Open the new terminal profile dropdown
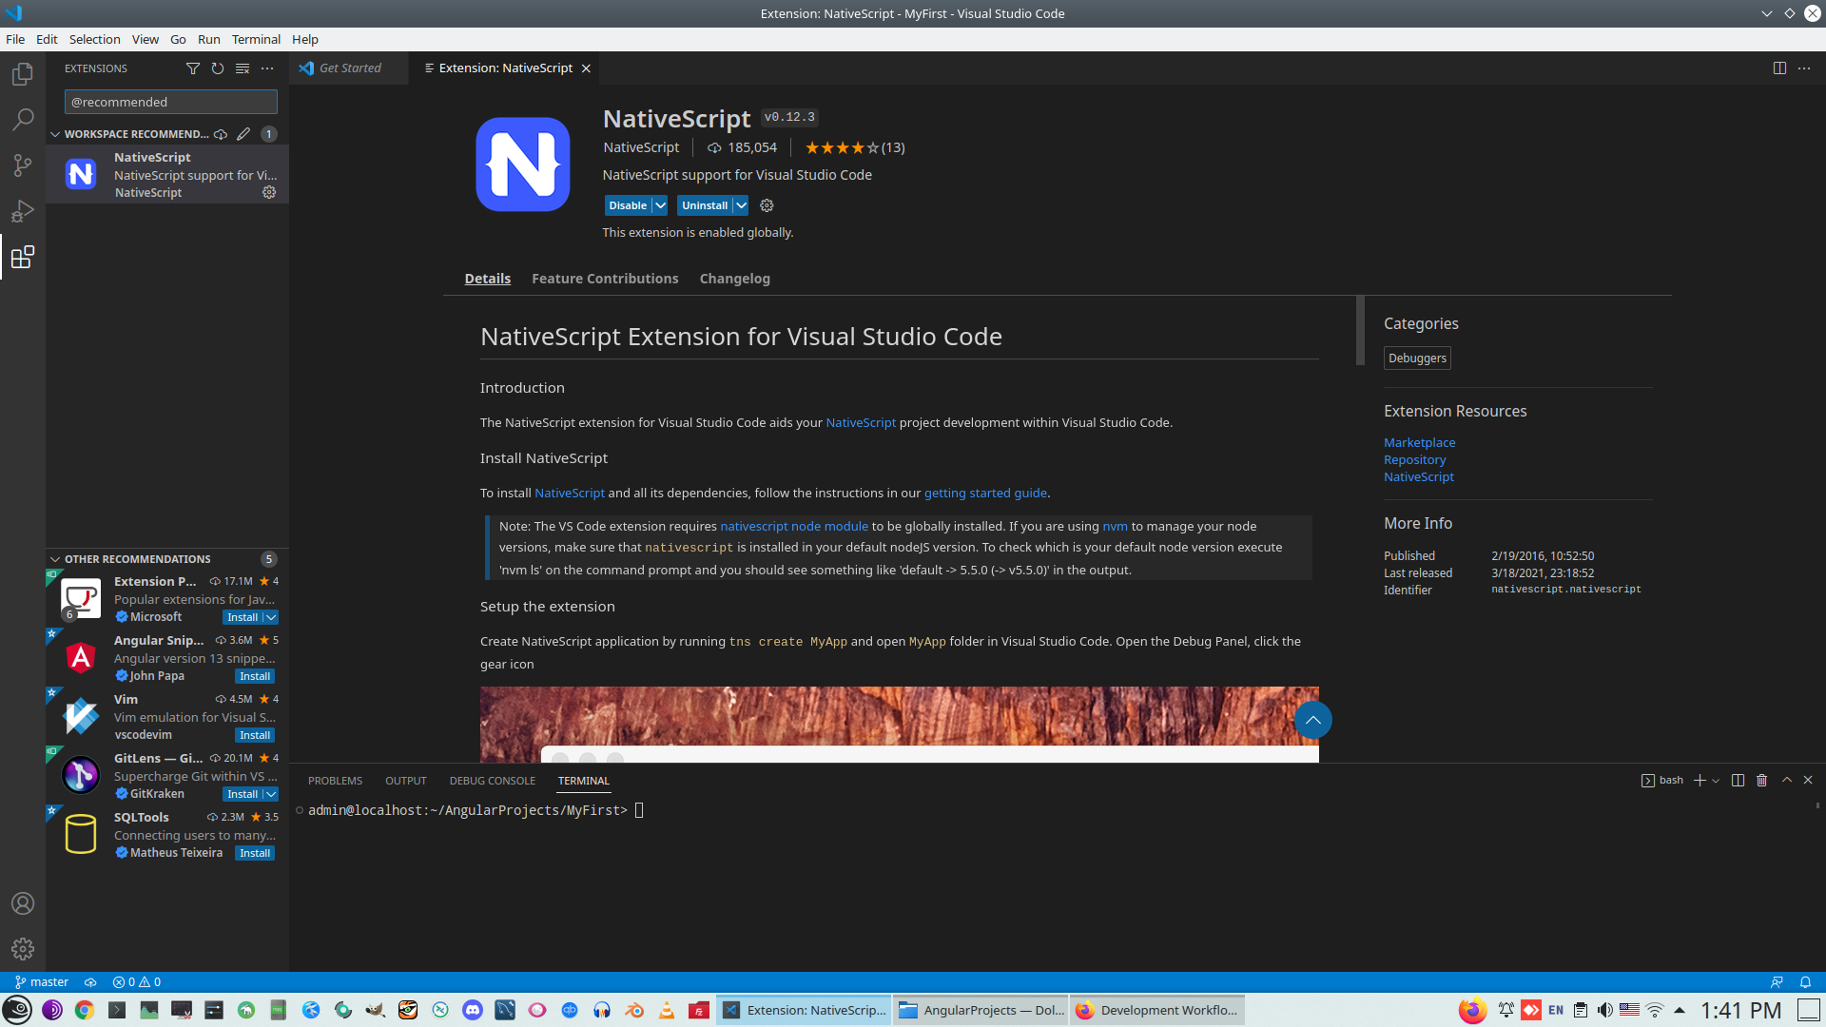Viewport: 1826px width, 1027px height. 1716,781
